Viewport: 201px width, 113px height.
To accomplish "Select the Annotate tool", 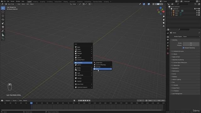I will point(3,31).
